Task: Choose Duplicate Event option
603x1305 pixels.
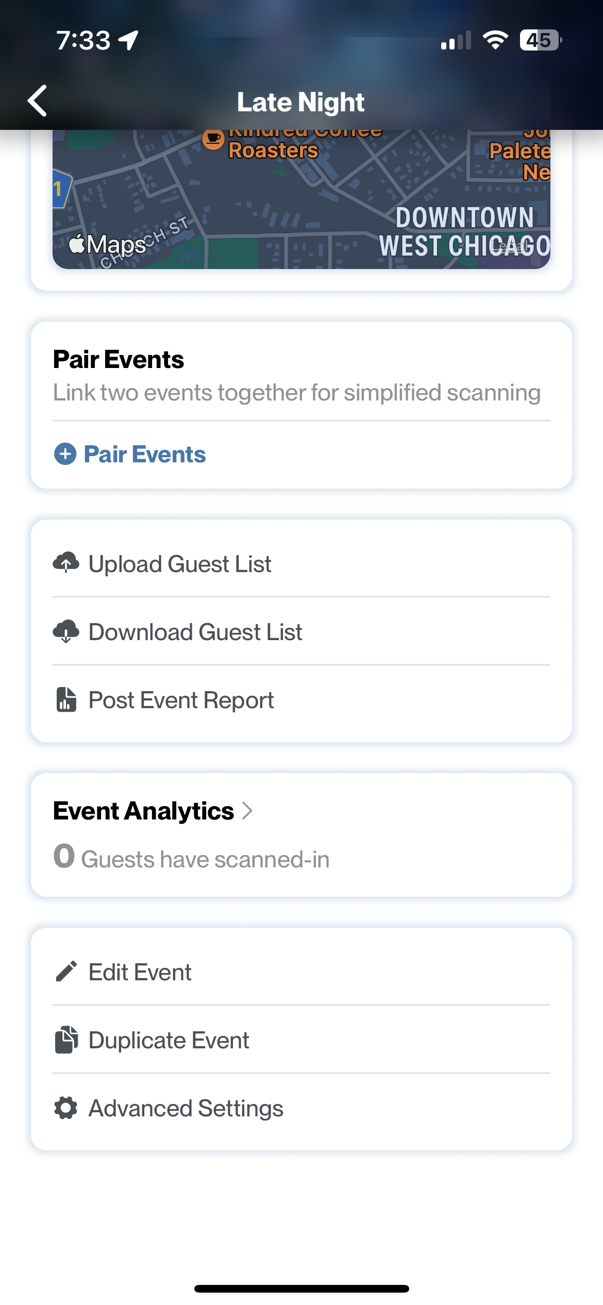Action: (301, 1040)
